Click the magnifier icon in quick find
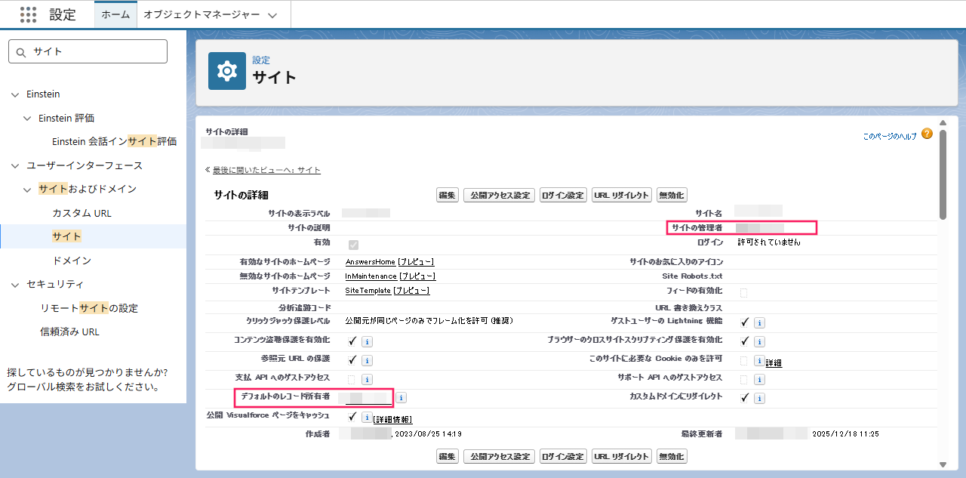This screenshot has width=966, height=478. (x=20, y=51)
